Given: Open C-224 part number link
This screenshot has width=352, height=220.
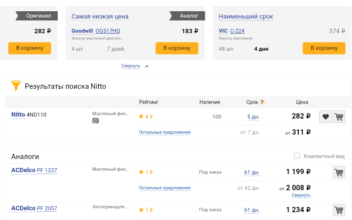Looking at the screenshot, I should click(237, 31).
